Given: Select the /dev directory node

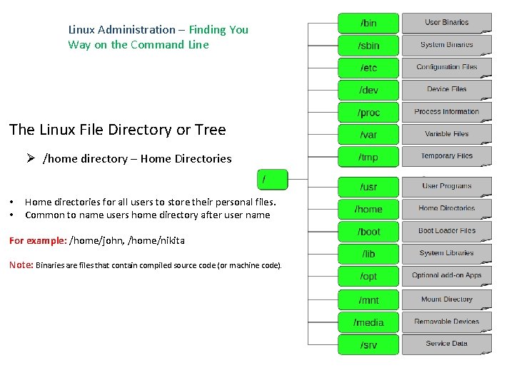Looking at the screenshot, I should (368, 90).
